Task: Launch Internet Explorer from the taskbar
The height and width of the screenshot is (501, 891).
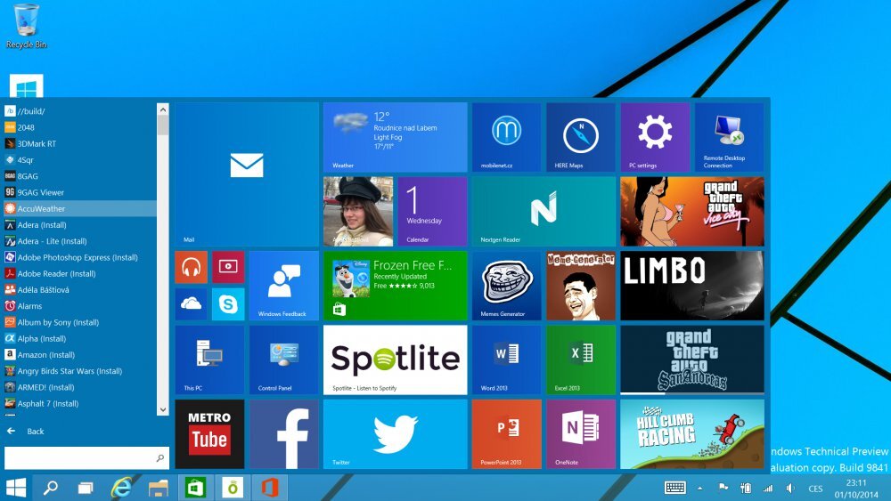Action: [x=121, y=488]
